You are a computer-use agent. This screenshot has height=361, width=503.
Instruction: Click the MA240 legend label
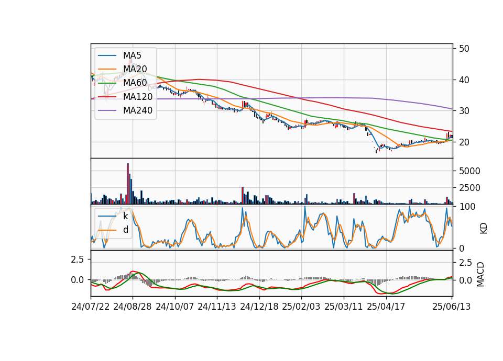click(138, 110)
